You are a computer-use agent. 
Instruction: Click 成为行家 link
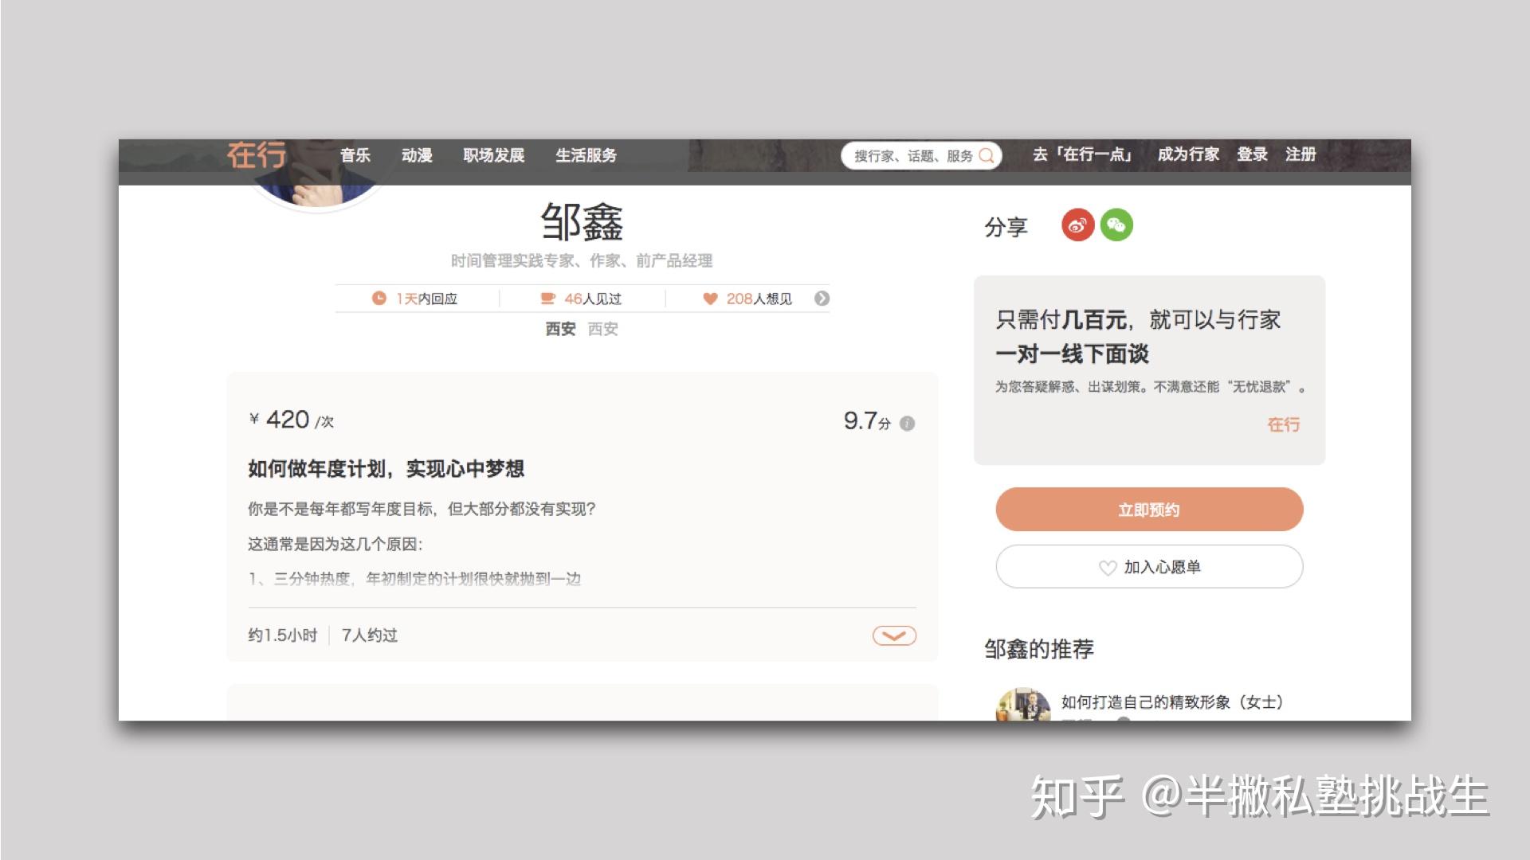[1188, 154]
